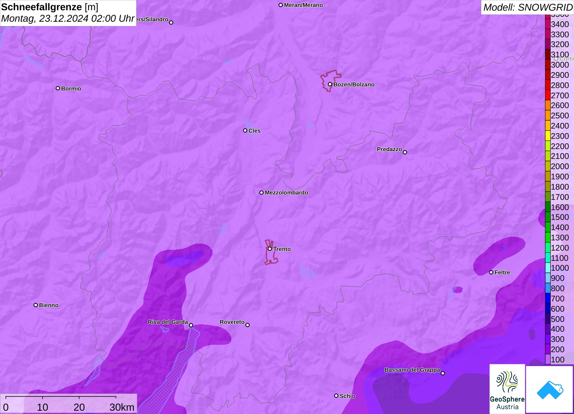This screenshot has width=574, height=414.
Task: Click the date Montag, 23.12.2024 02:00 Uhr
Action: pos(68,18)
